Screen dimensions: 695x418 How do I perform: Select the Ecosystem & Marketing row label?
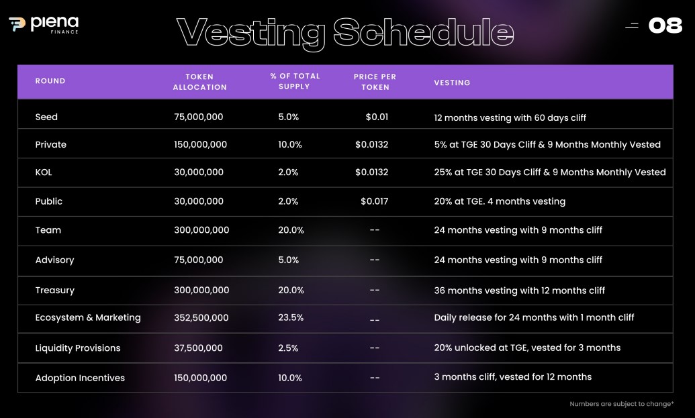tap(88, 317)
